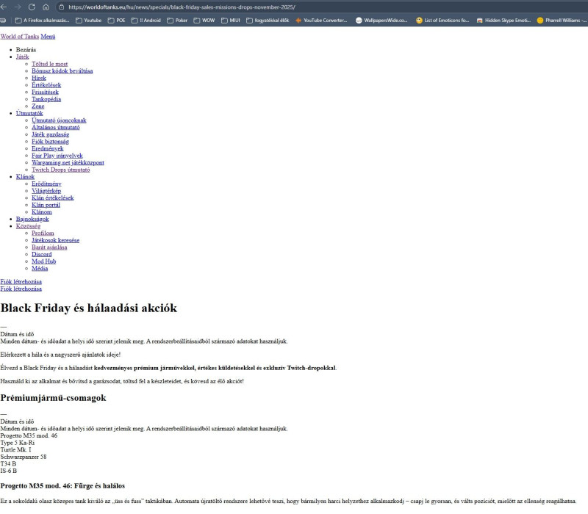588x514 pixels.
Task: Click 'Barát ajánlása' link
Action: 49,247
